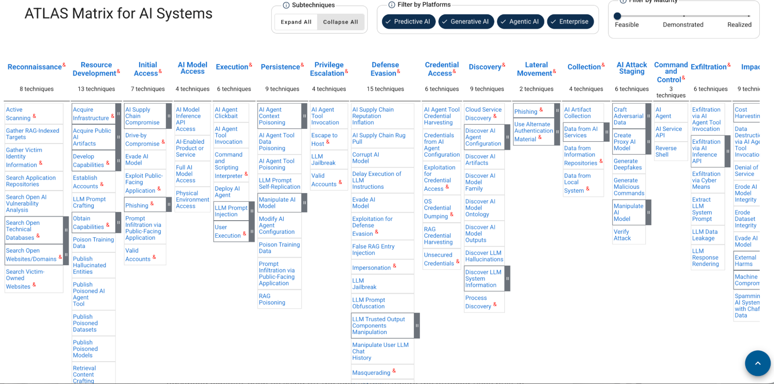Open the Generate Deepfakes technique link

pyautogui.click(x=628, y=164)
